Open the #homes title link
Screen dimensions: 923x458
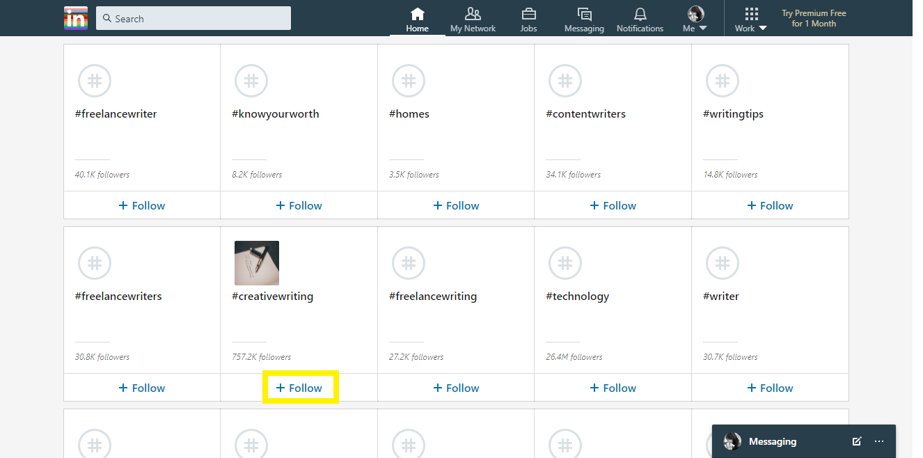[x=409, y=114]
